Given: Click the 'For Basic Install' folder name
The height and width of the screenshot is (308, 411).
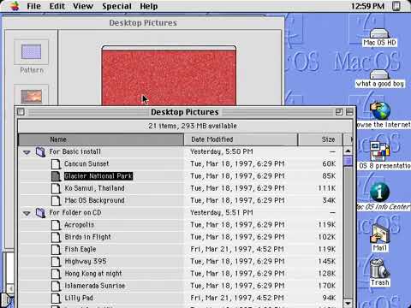Looking at the screenshot, I should tap(74, 151).
